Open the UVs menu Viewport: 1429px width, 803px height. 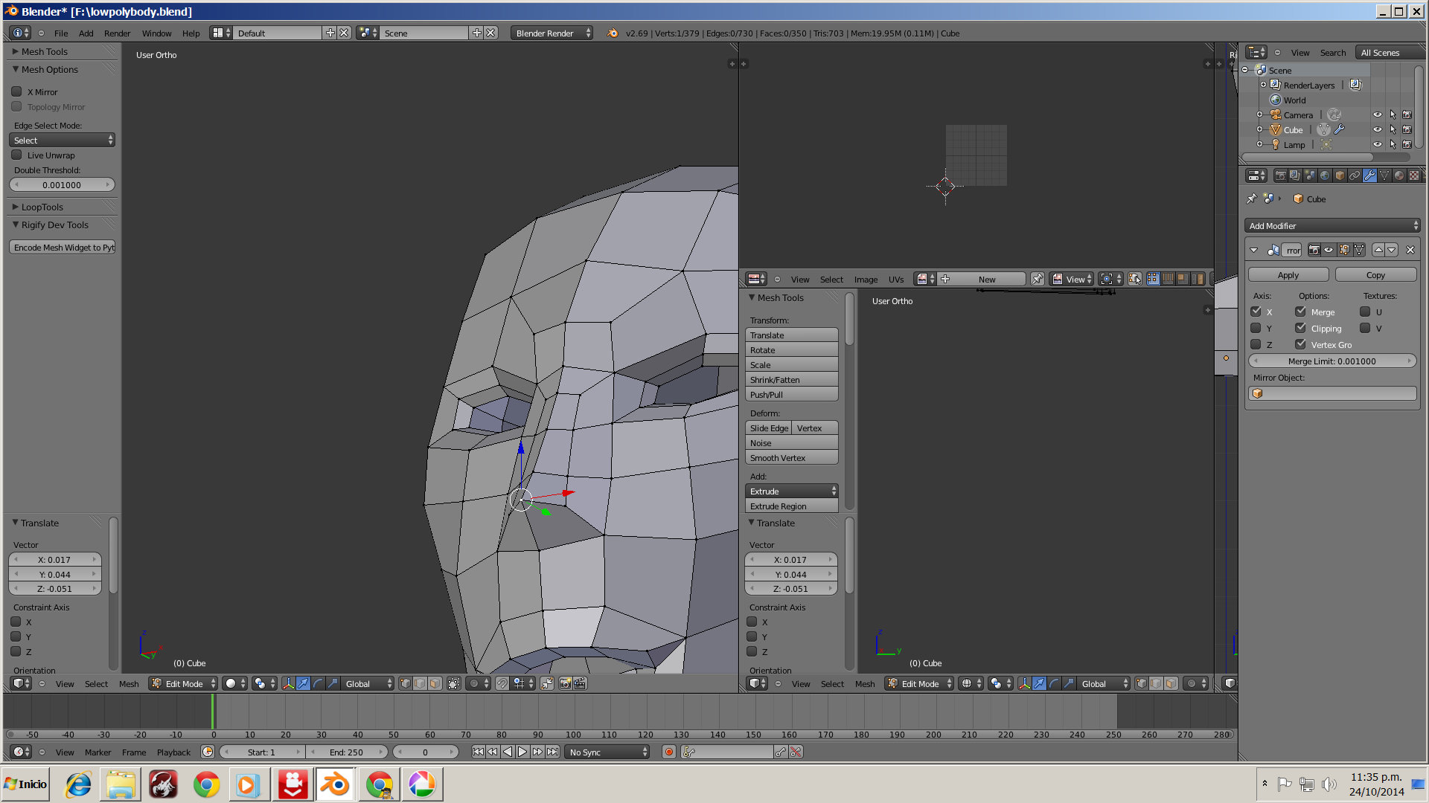895,280
